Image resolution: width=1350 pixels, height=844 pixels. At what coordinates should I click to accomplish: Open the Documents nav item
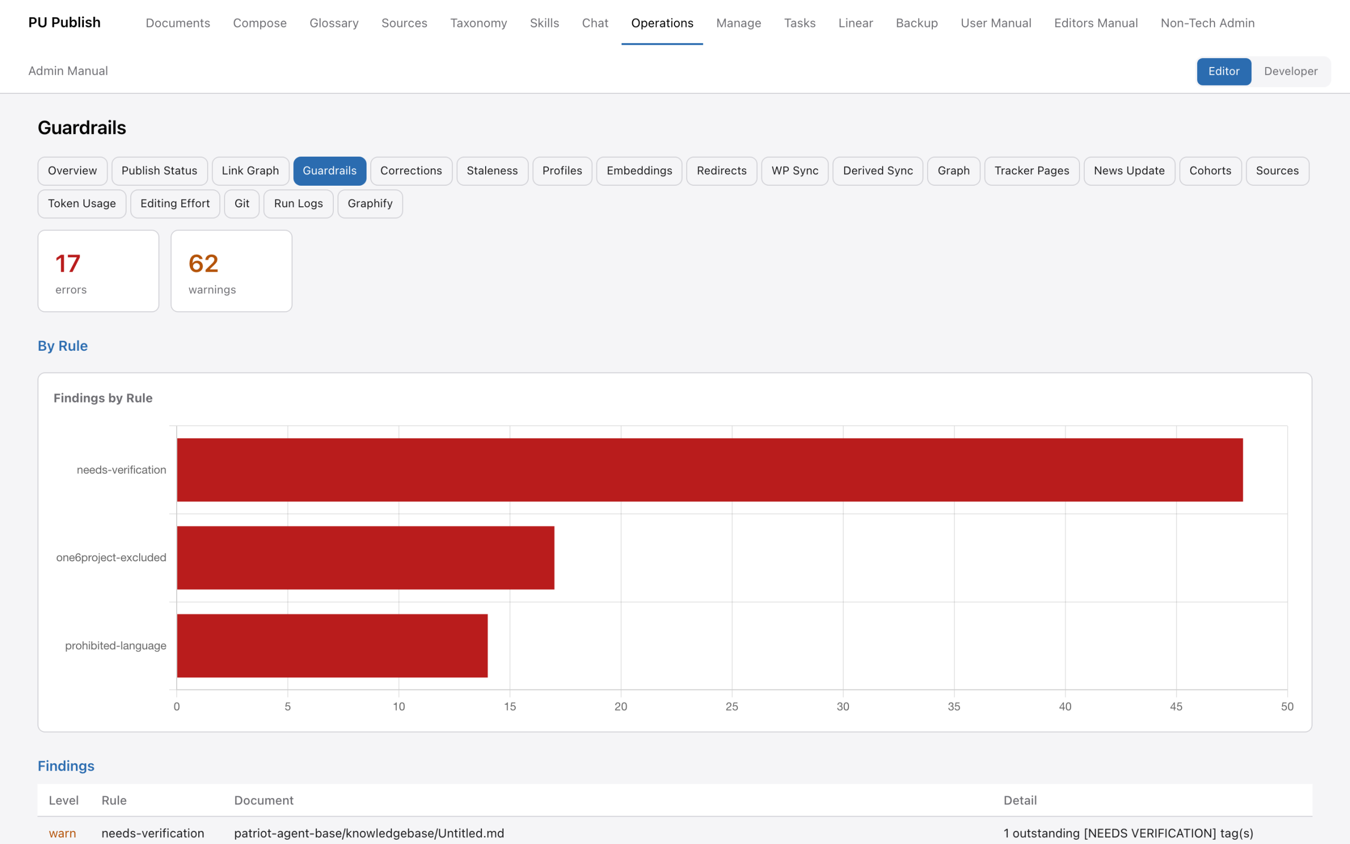[178, 23]
